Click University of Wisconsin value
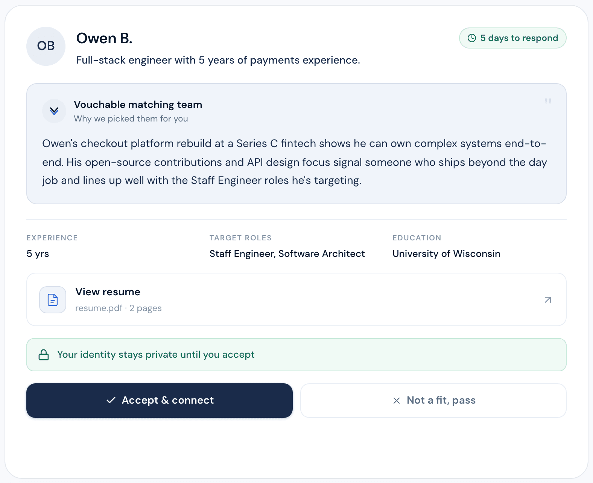 click(446, 254)
